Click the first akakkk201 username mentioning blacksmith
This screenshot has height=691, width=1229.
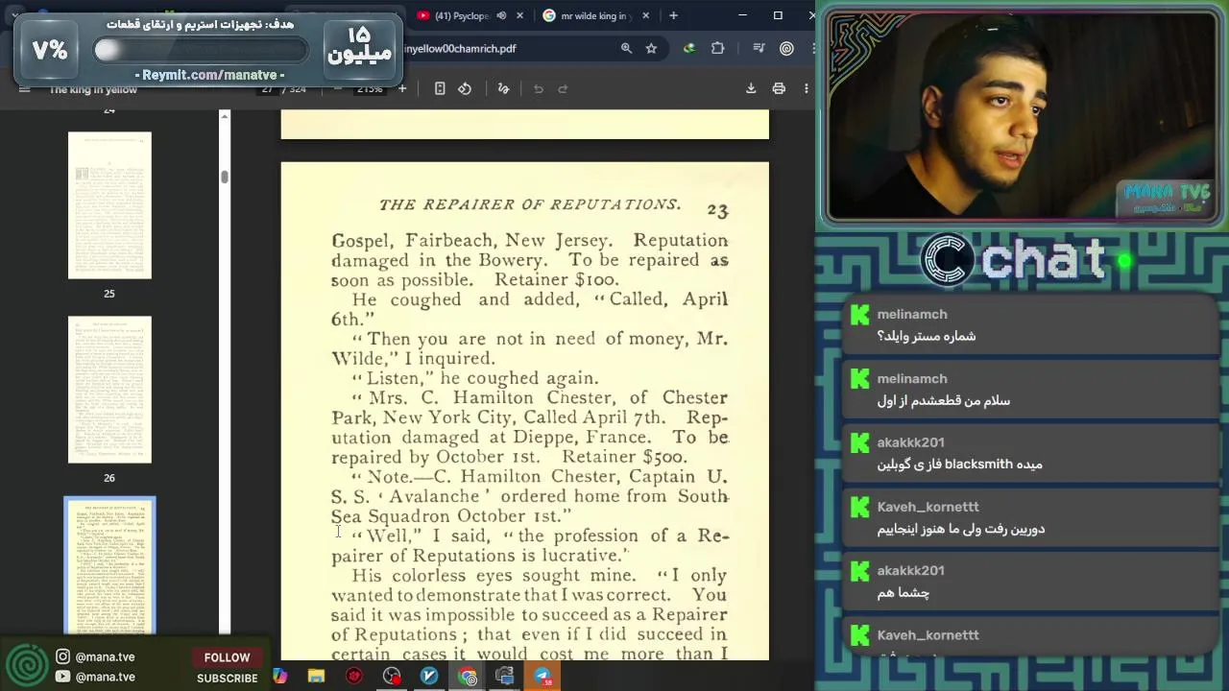[910, 442]
